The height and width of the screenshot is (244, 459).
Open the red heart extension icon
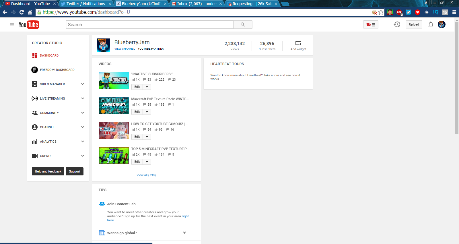coord(418,12)
